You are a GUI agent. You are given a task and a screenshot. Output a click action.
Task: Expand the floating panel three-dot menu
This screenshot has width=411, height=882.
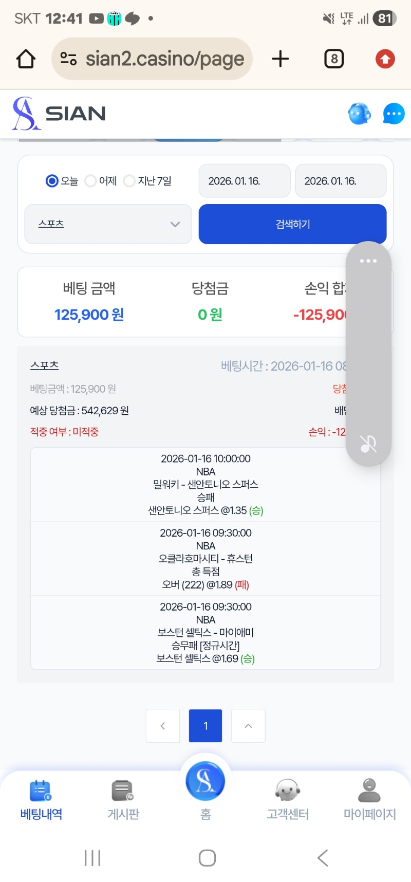pyautogui.click(x=368, y=261)
